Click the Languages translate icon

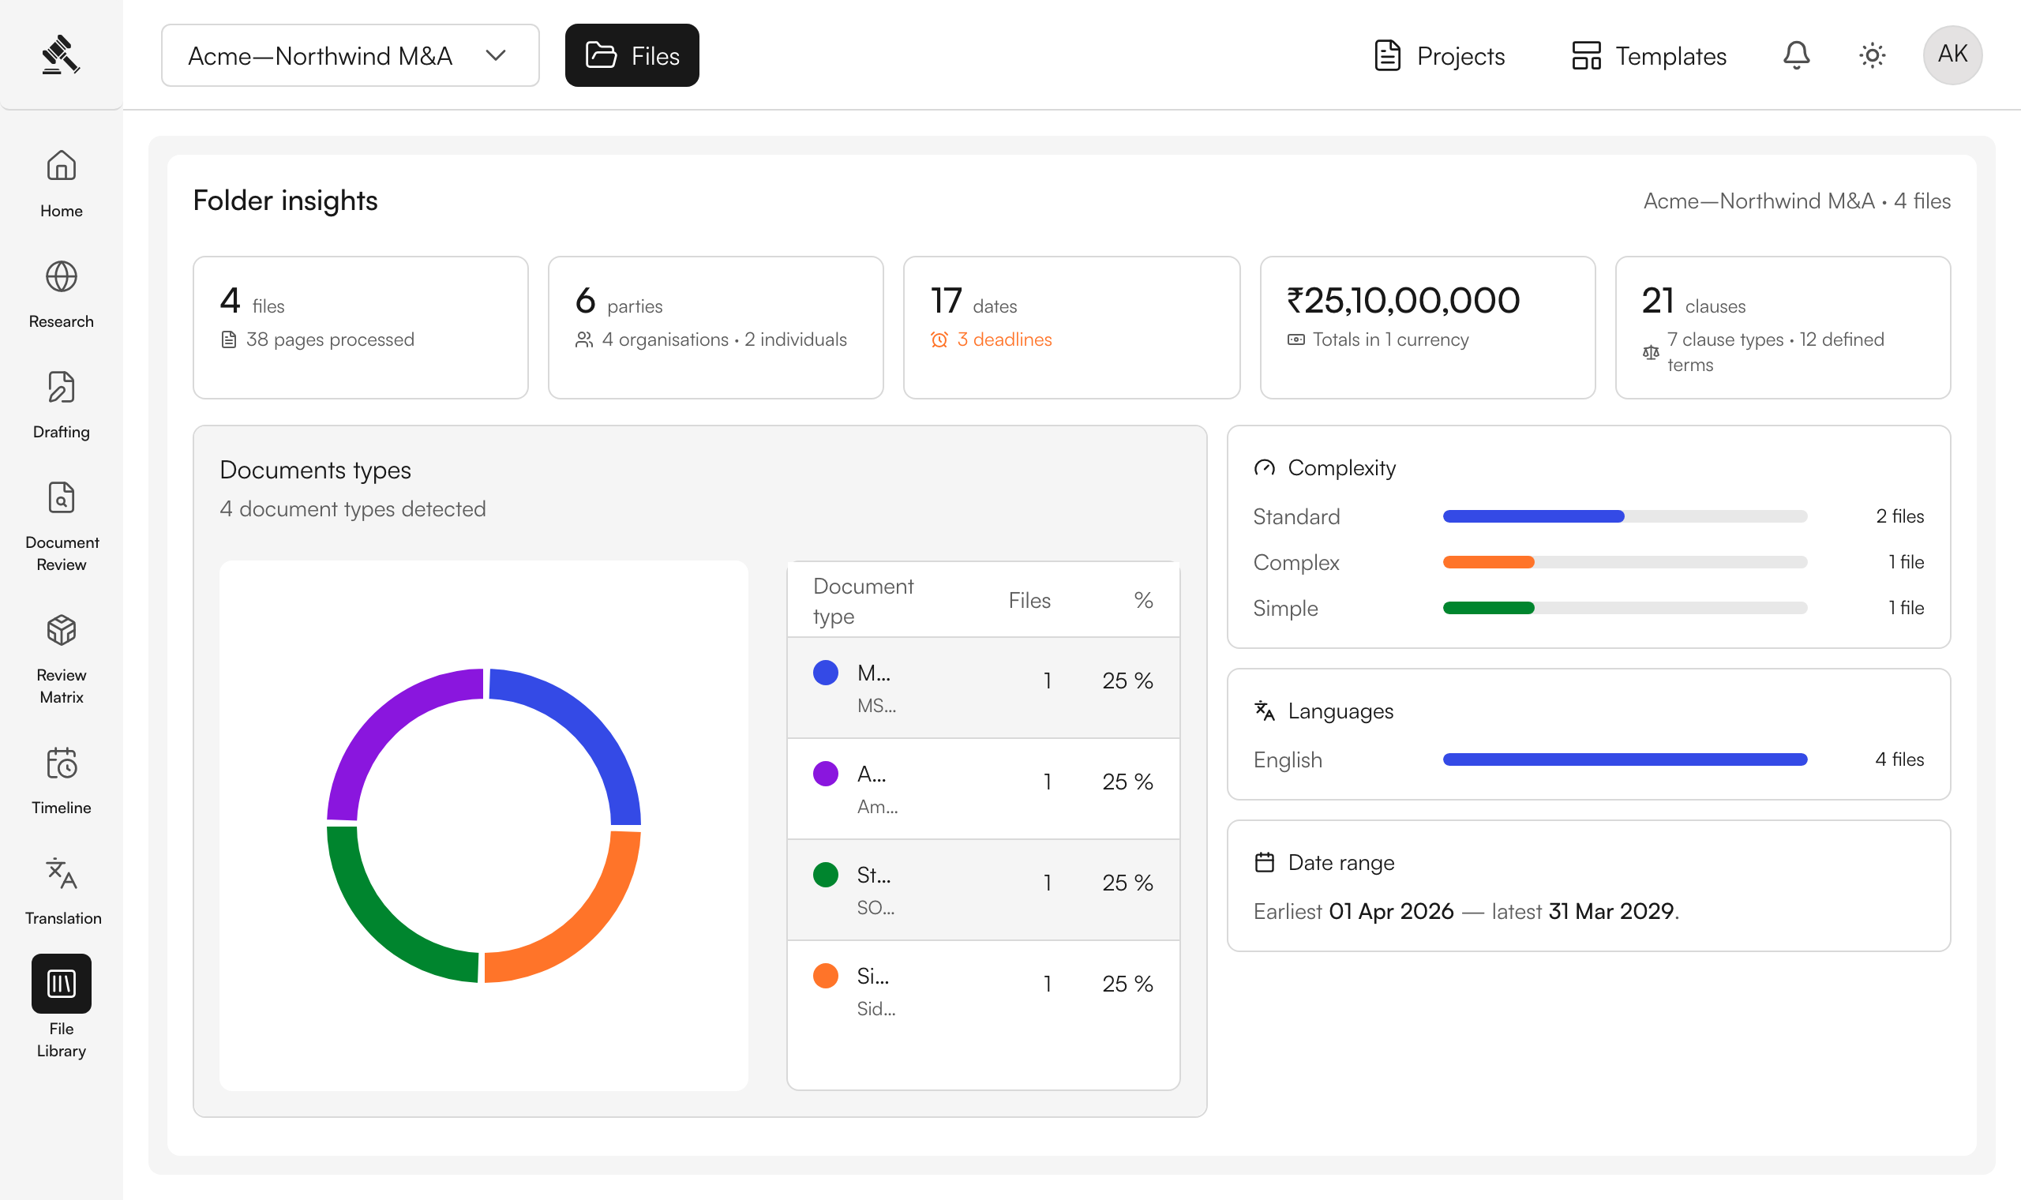[x=1265, y=711]
